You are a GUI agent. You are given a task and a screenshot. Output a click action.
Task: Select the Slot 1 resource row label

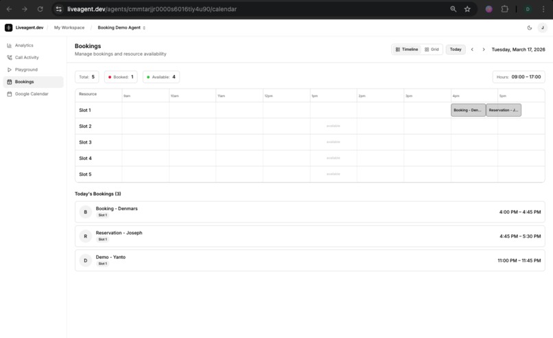85,110
